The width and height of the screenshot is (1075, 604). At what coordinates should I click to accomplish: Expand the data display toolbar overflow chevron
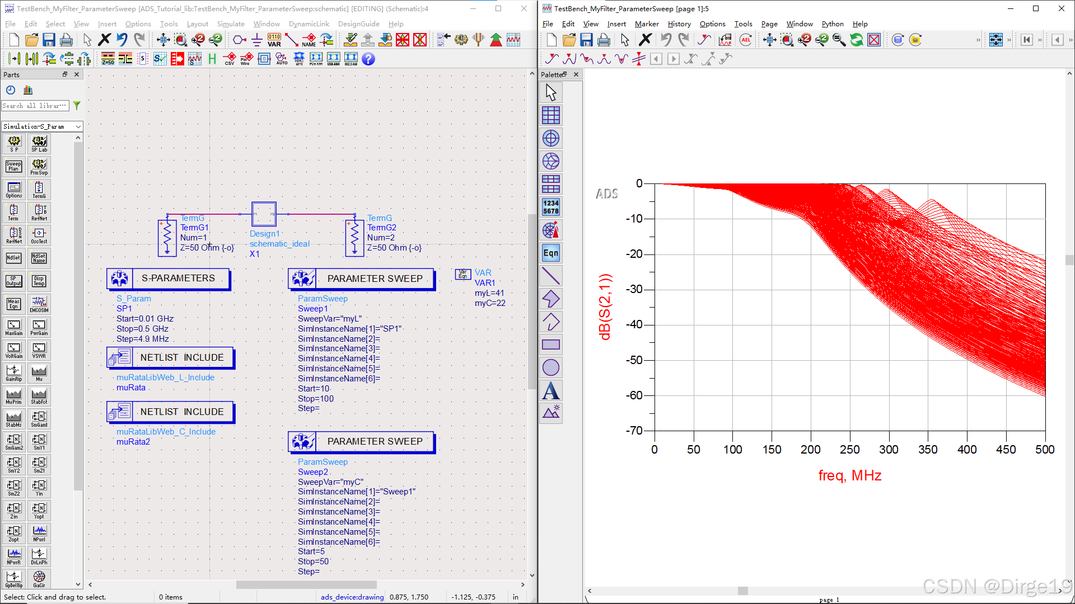(978, 40)
